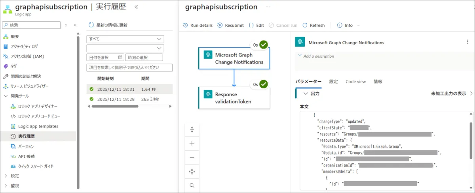This screenshot has width=475, height=193.
Task: Collapse the run history pane with double chevron
Action: point(137,7)
